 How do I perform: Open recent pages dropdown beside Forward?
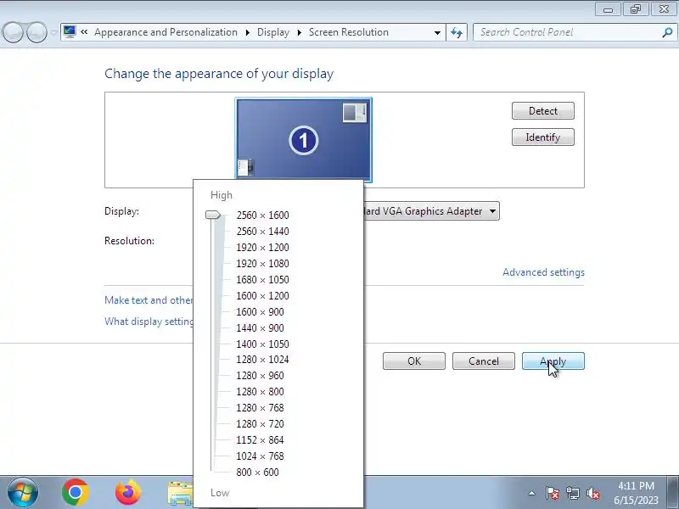click(53, 32)
